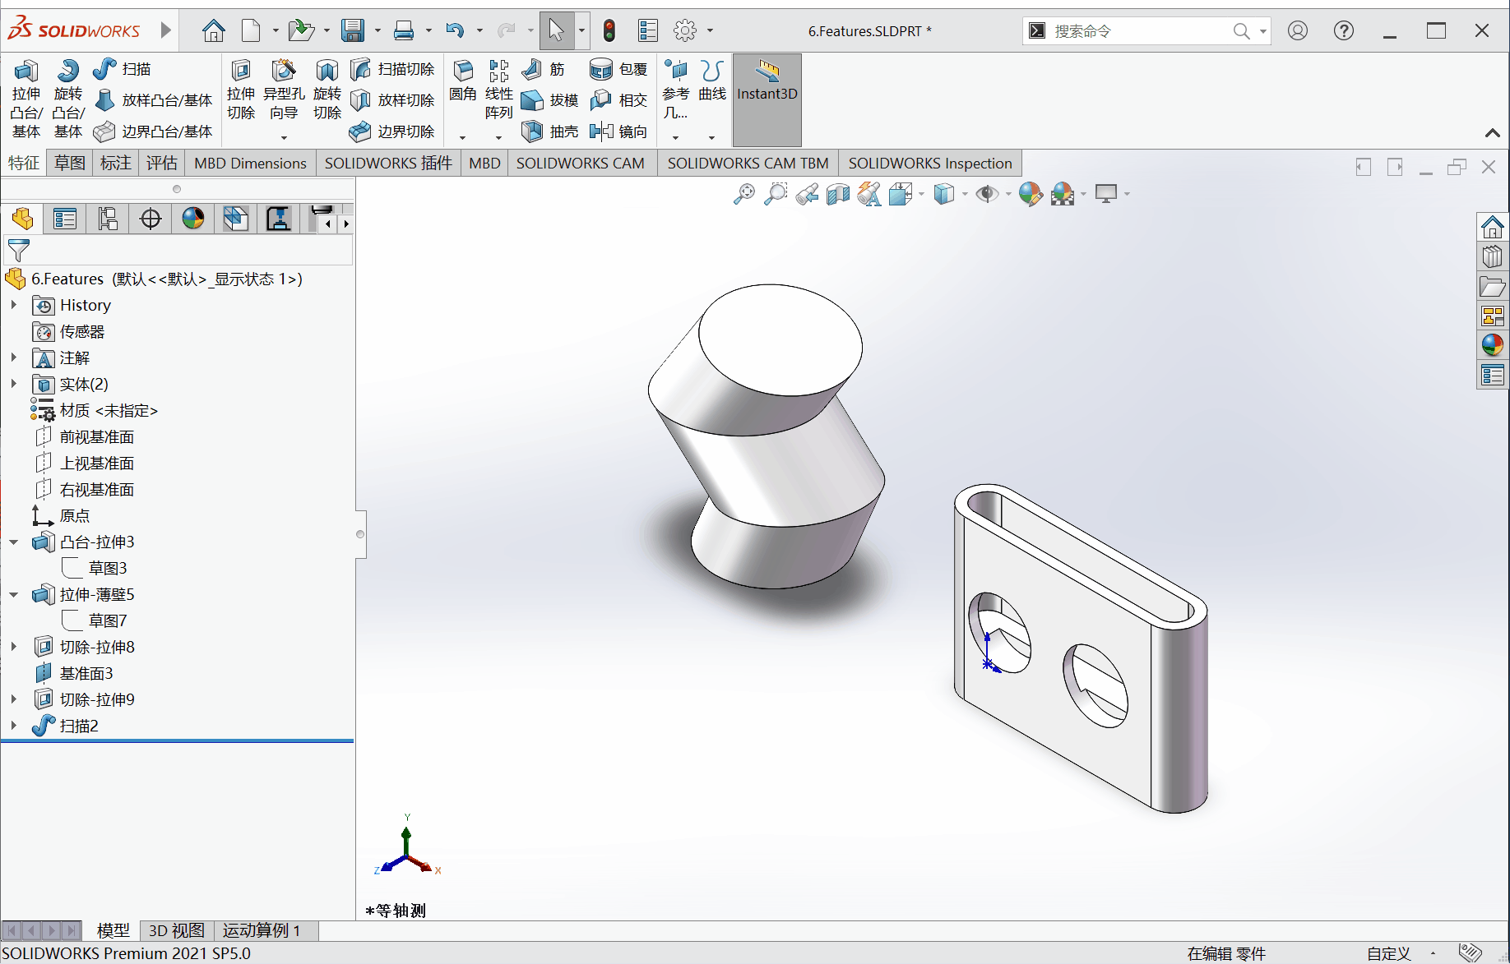The width and height of the screenshot is (1510, 964).
Task: Expand the History folder
Action: pos(14,305)
